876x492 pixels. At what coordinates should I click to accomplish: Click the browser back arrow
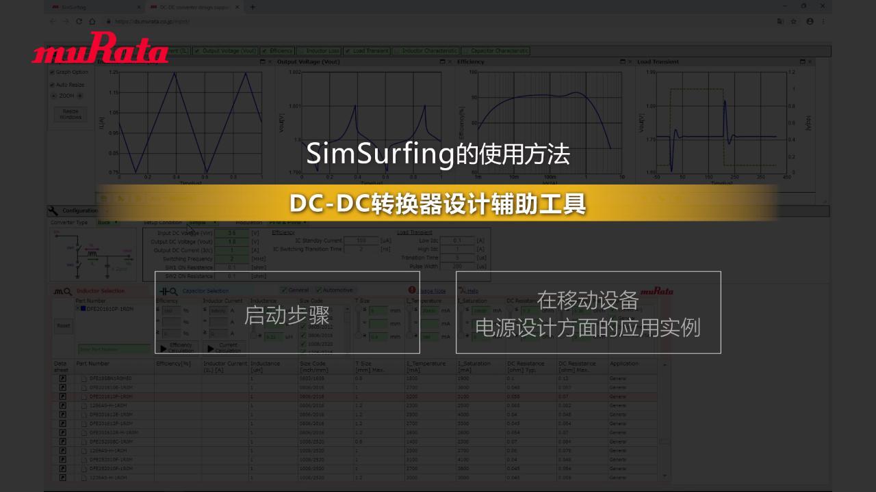click(x=53, y=21)
